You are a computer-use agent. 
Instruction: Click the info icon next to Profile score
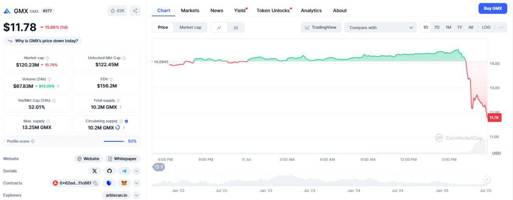point(33,141)
